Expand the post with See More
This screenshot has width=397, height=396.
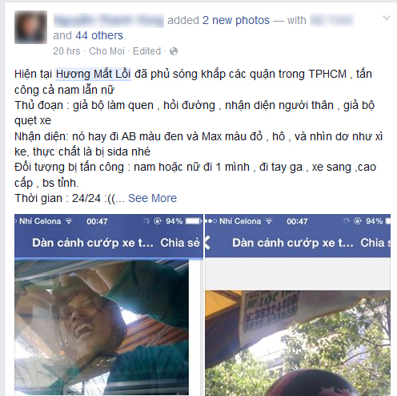pos(152,198)
